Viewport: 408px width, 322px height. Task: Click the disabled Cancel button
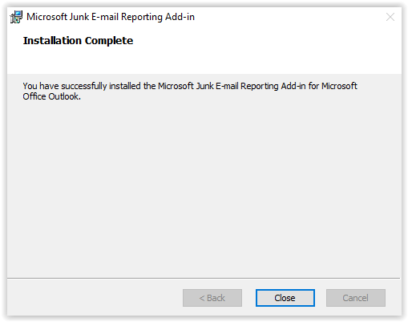coord(356,298)
